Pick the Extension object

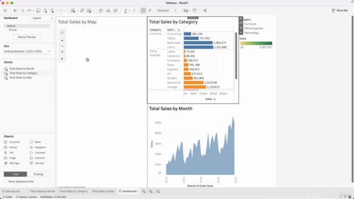[x=37, y=158]
